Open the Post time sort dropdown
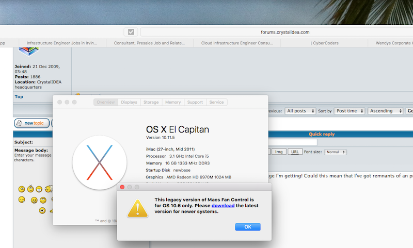 tap(350, 111)
